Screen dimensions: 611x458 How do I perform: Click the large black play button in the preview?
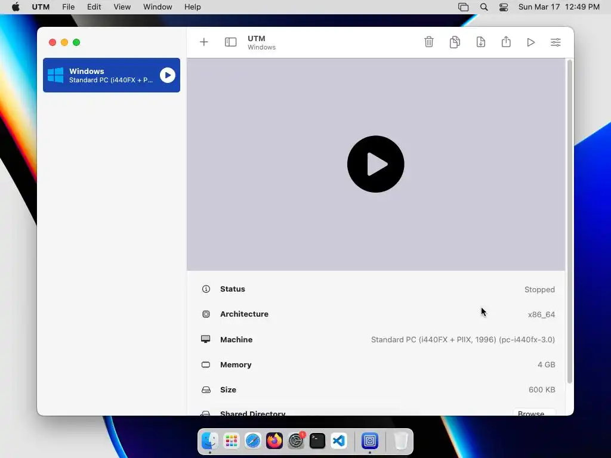pyautogui.click(x=376, y=164)
